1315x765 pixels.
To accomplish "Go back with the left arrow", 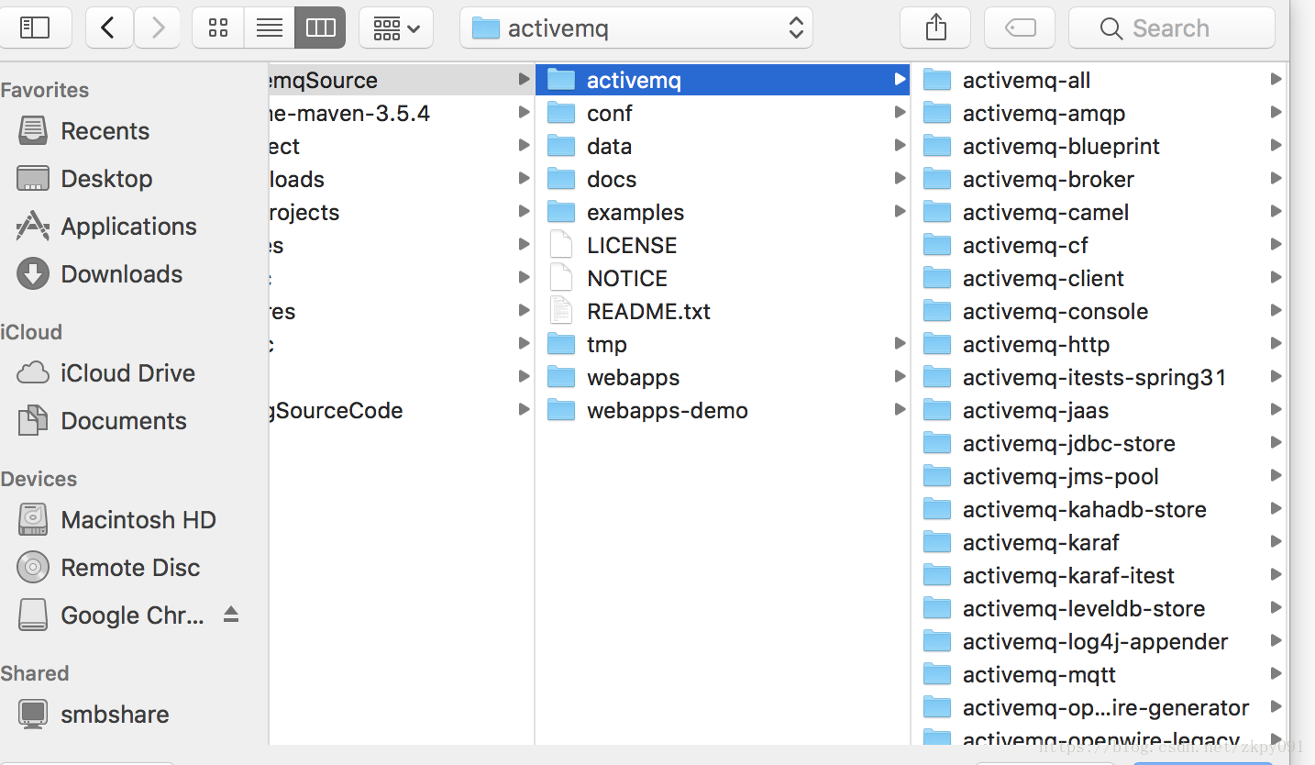I will [x=109, y=28].
